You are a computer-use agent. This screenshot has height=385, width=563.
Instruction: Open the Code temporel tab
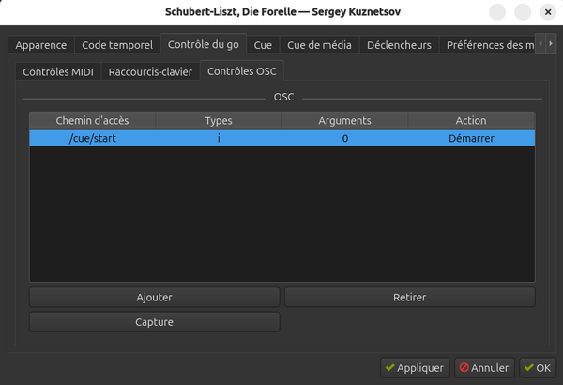(116, 44)
